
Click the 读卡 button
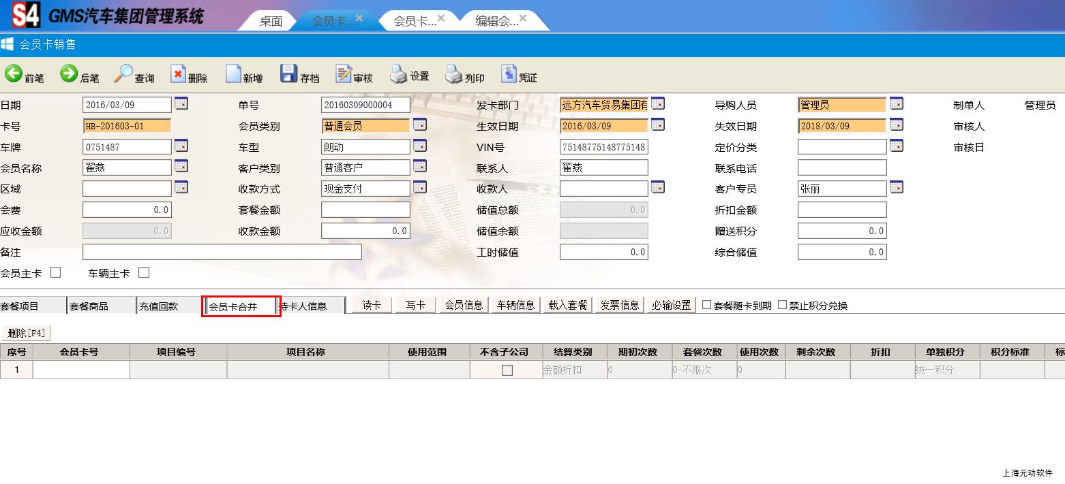click(372, 305)
